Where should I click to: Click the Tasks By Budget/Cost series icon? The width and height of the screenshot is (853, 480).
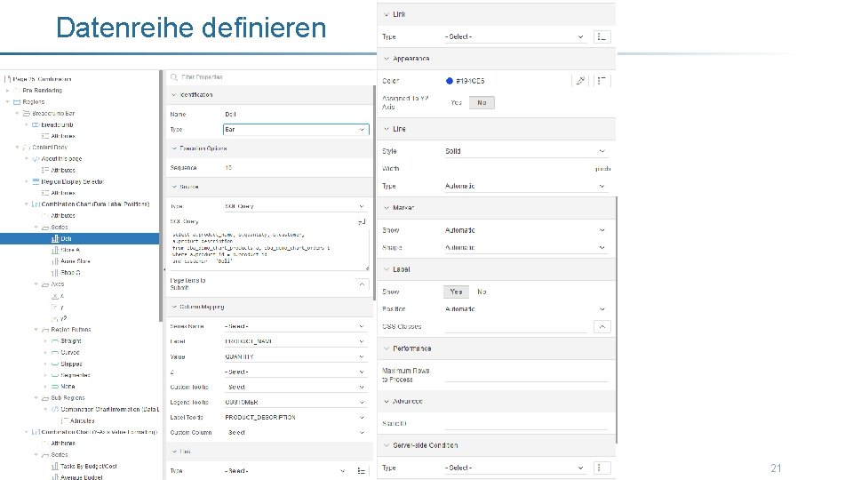pos(55,466)
